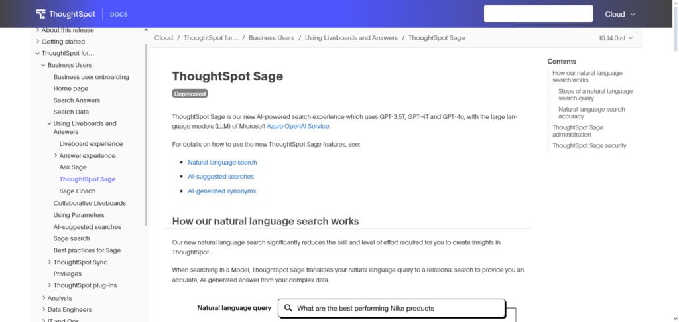The width and height of the screenshot is (679, 322).
Task: Click the natural language query example box
Action: (x=391, y=308)
